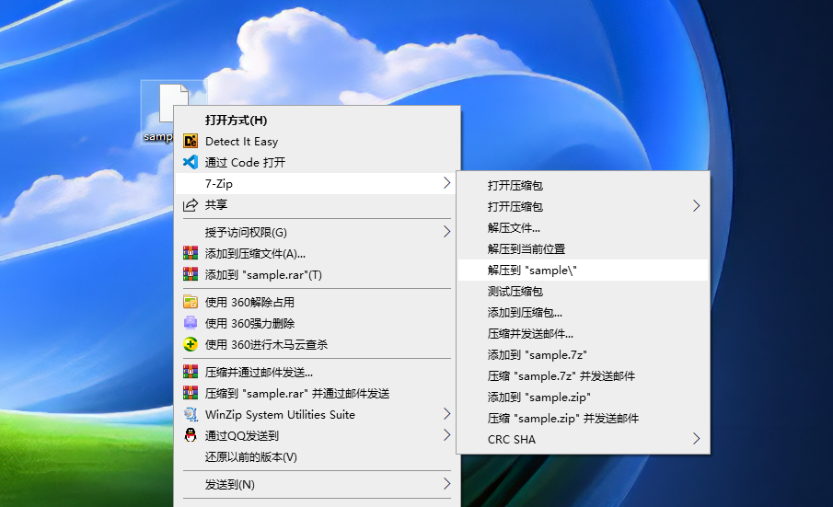The width and height of the screenshot is (833, 507).
Task: Choose 解压文件... in 7-Zip submenu
Action: [x=583, y=228]
